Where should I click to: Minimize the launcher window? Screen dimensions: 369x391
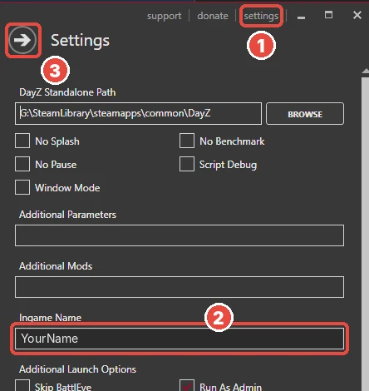click(301, 17)
